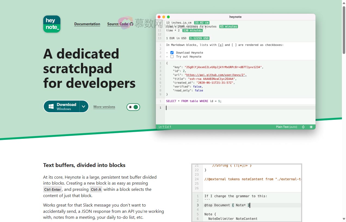This screenshot has height=222, width=346.
Task: Click the Heynote logo icon
Action: click(52, 24)
